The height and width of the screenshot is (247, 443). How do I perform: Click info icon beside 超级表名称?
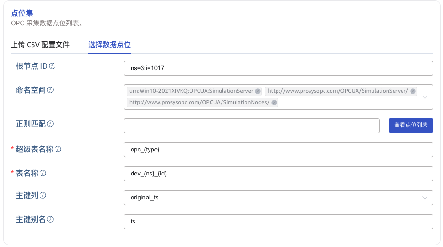58,150
